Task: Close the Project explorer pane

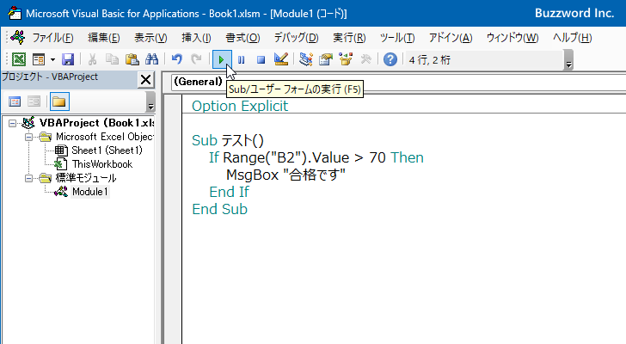Action: (145, 80)
